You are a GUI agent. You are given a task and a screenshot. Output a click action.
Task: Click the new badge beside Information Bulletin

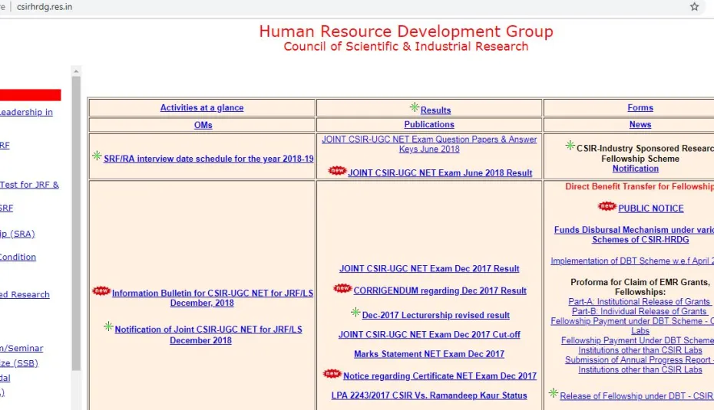101,291
